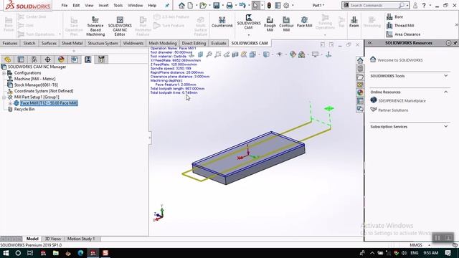Collapse the task pane with double chevron
Viewport: 459px width, 258px height.
tap(370, 43)
